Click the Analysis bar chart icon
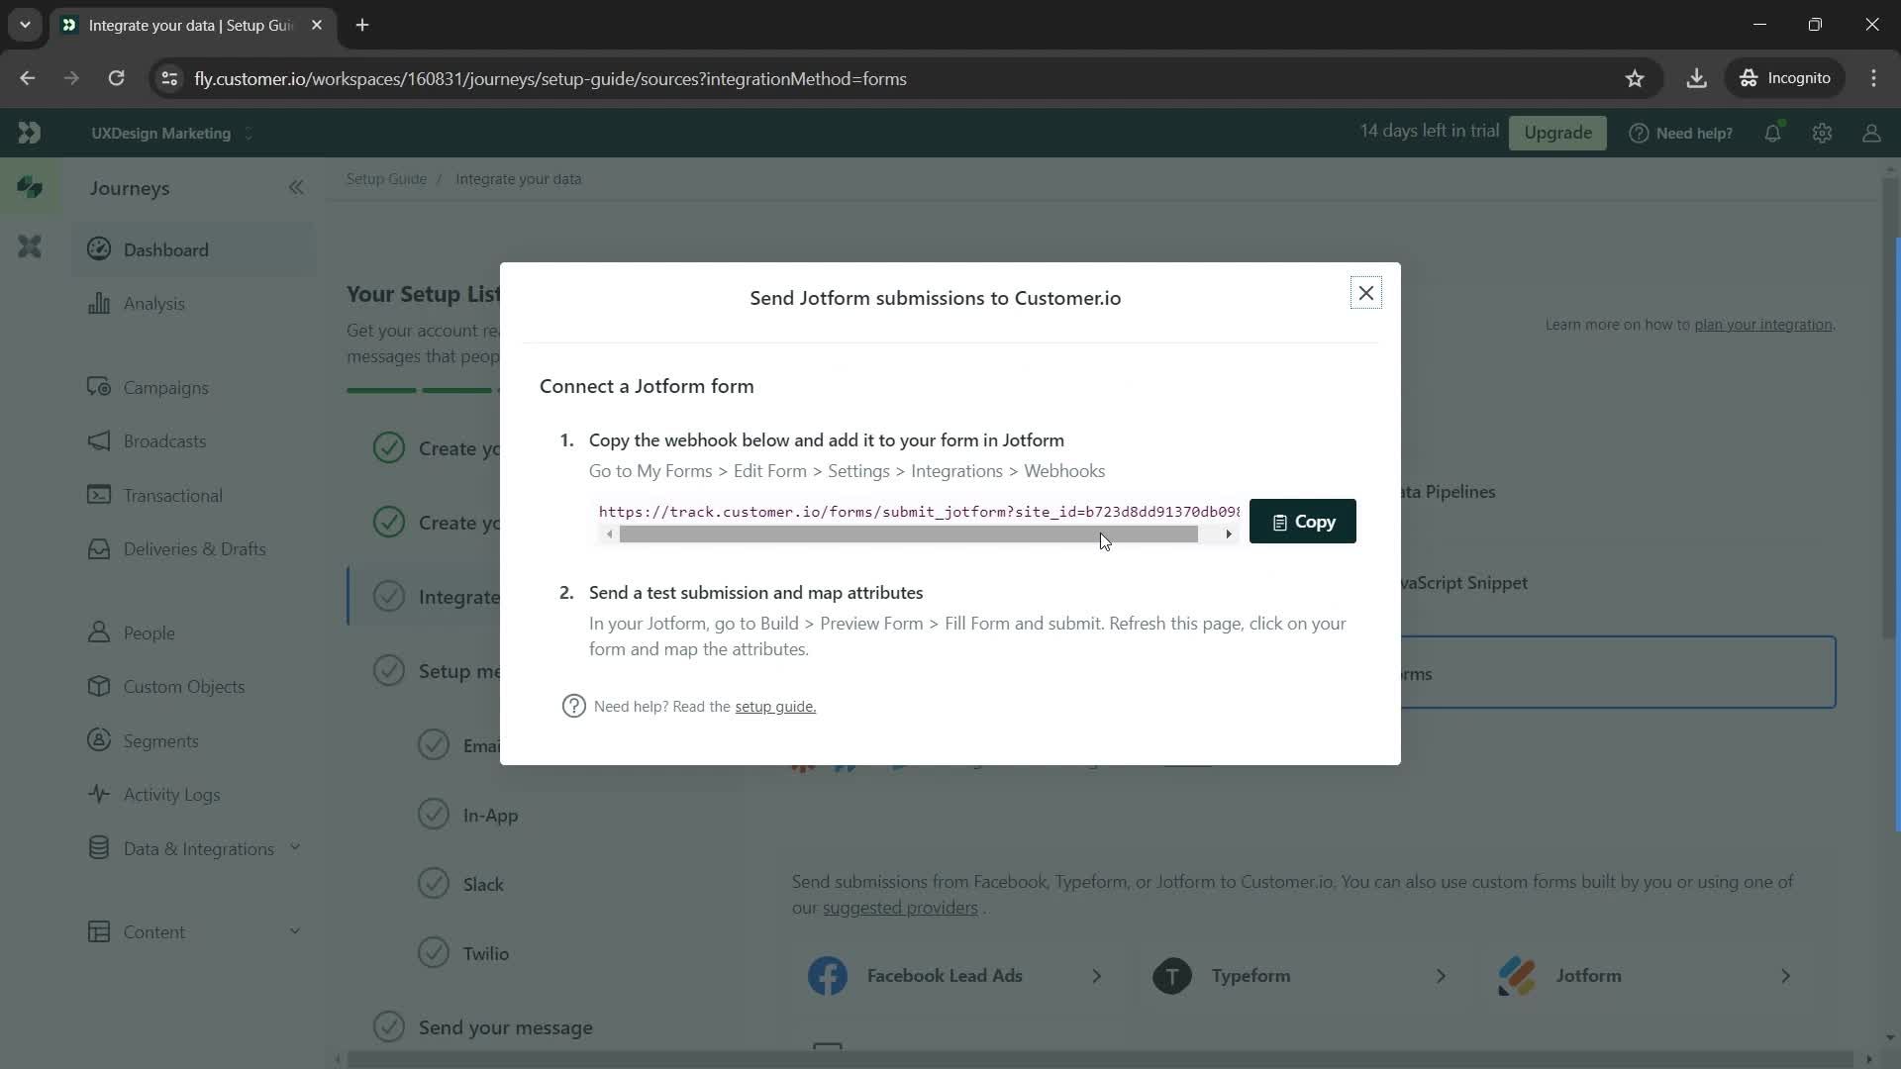This screenshot has width=1901, height=1069. [99, 303]
